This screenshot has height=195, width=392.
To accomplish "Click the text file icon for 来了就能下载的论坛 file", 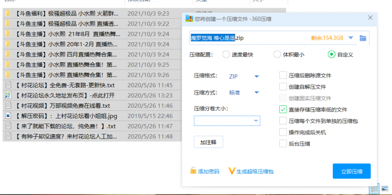I will point(8,126).
